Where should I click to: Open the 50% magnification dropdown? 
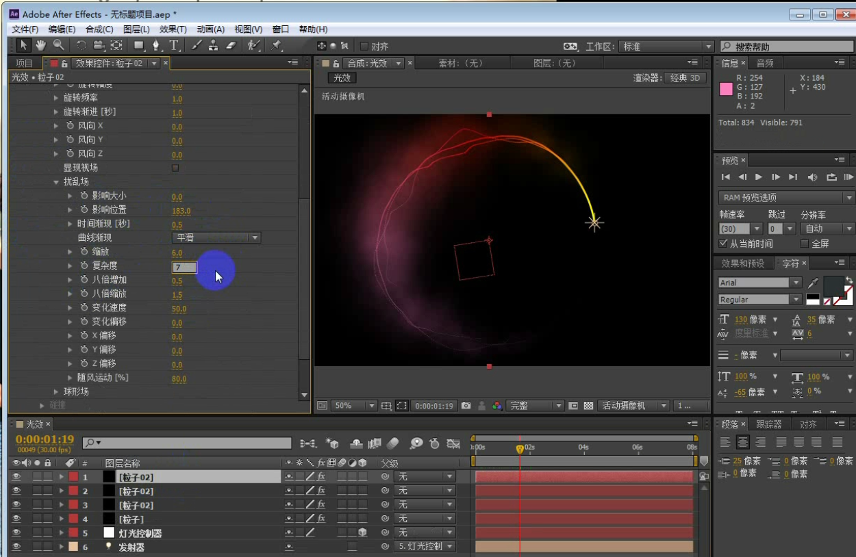(354, 406)
